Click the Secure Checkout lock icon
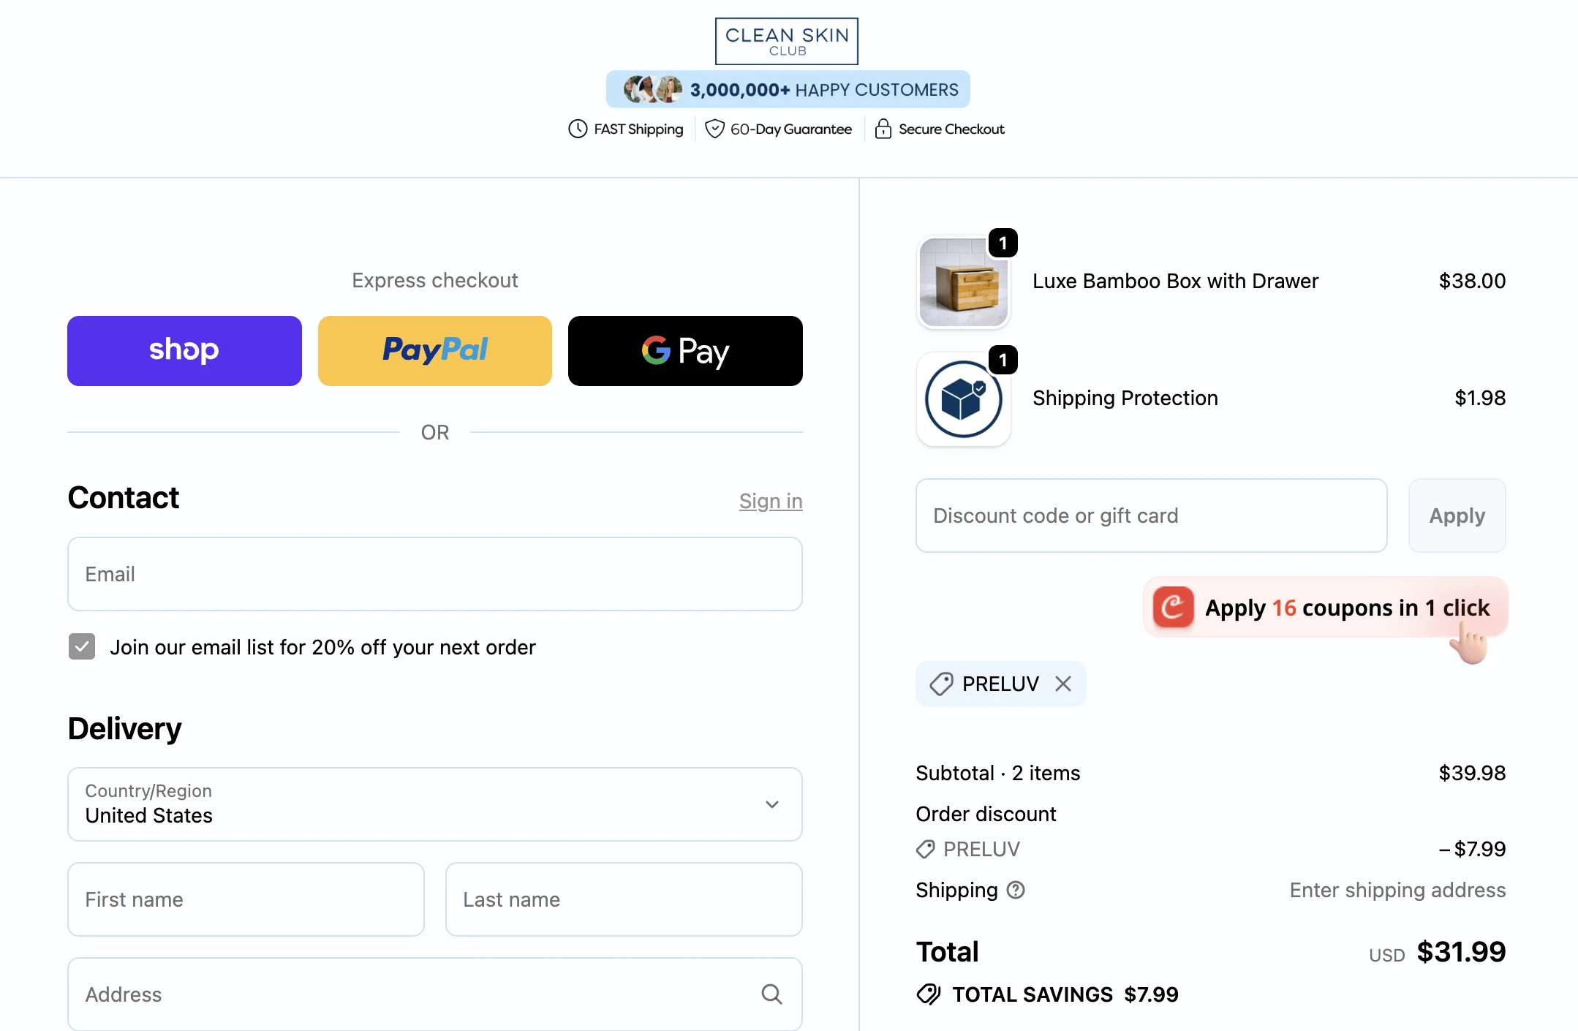The width and height of the screenshot is (1578, 1031). click(x=883, y=129)
